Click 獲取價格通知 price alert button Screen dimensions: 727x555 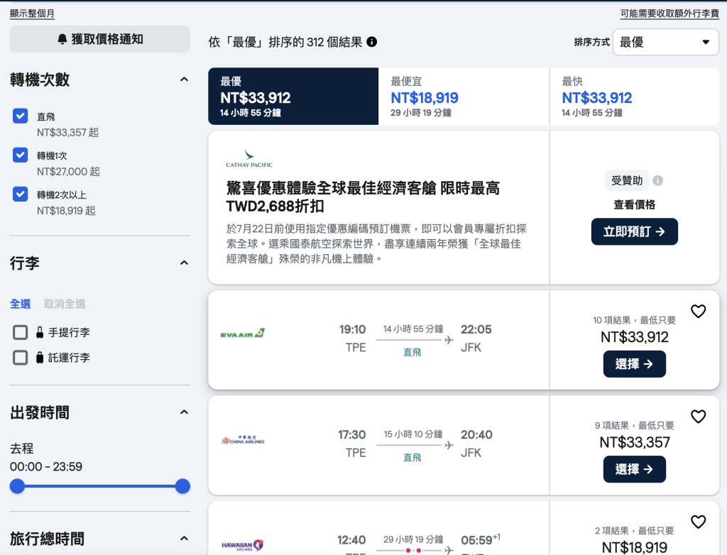(x=99, y=39)
